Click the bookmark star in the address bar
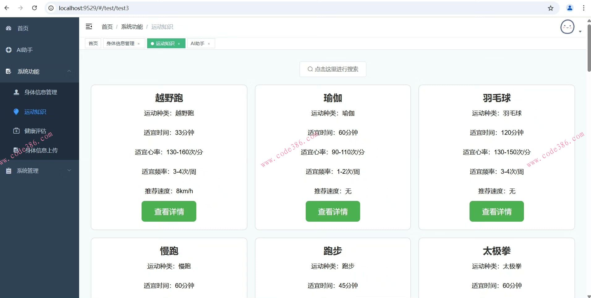591x298 pixels. [x=551, y=8]
